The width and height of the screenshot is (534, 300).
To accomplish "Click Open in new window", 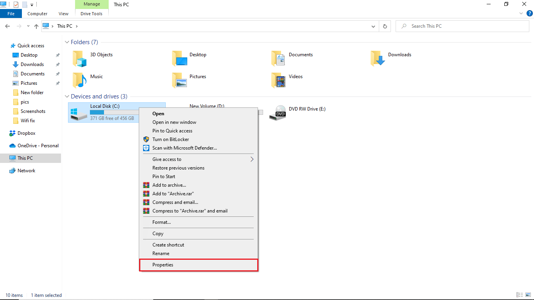I will [x=199, y=122].
